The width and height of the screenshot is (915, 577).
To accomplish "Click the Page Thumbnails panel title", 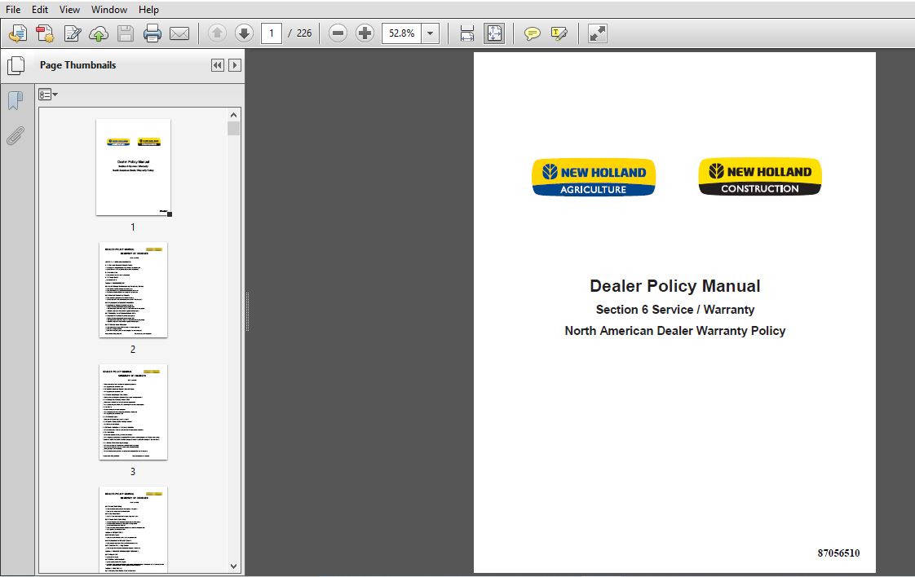I will tap(77, 65).
